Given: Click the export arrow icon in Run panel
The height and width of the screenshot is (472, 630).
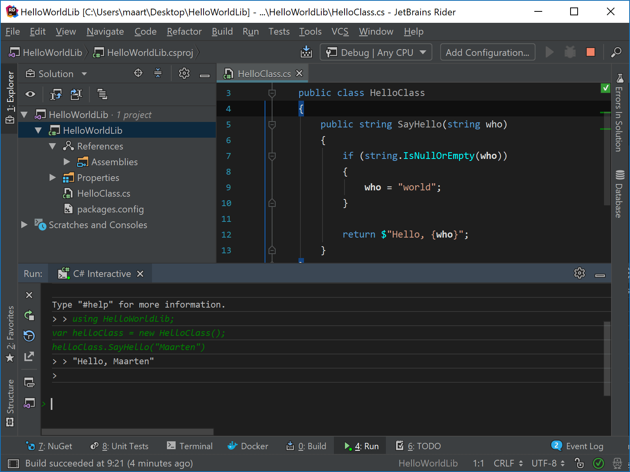Looking at the screenshot, I should [x=29, y=356].
